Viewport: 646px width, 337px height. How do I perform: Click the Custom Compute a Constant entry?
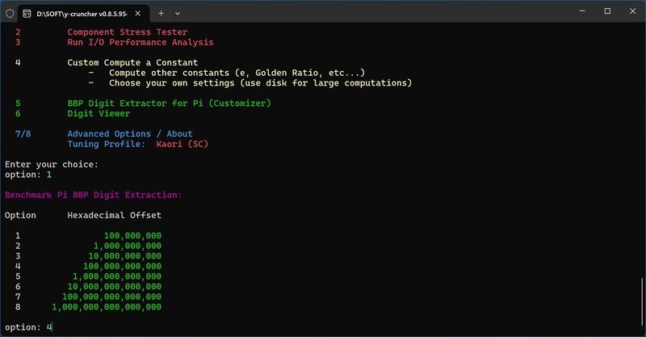click(132, 62)
